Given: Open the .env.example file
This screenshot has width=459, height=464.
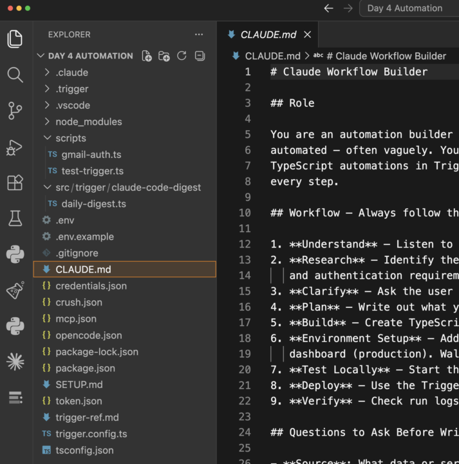Looking at the screenshot, I should 125,237.
